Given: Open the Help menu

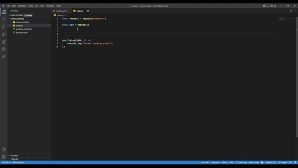Looking at the screenshot, I should tap(59, 6).
